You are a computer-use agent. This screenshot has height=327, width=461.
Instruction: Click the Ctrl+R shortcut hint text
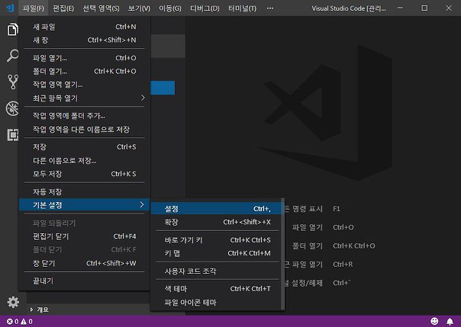click(x=343, y=264)
